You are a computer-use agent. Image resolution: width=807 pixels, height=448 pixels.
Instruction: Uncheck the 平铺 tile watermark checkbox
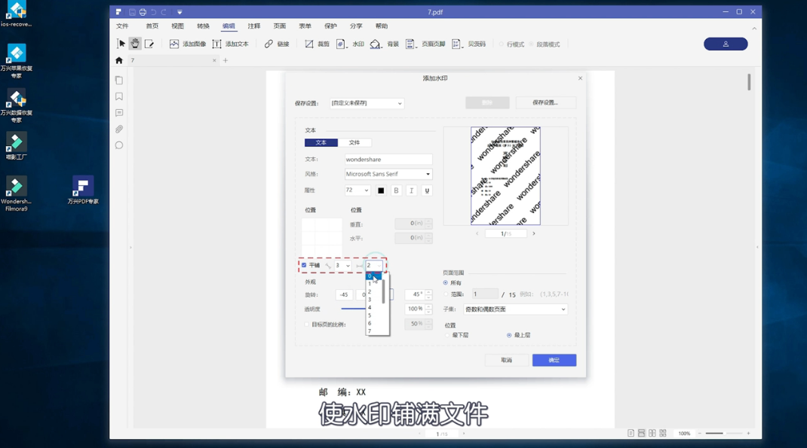305,265
